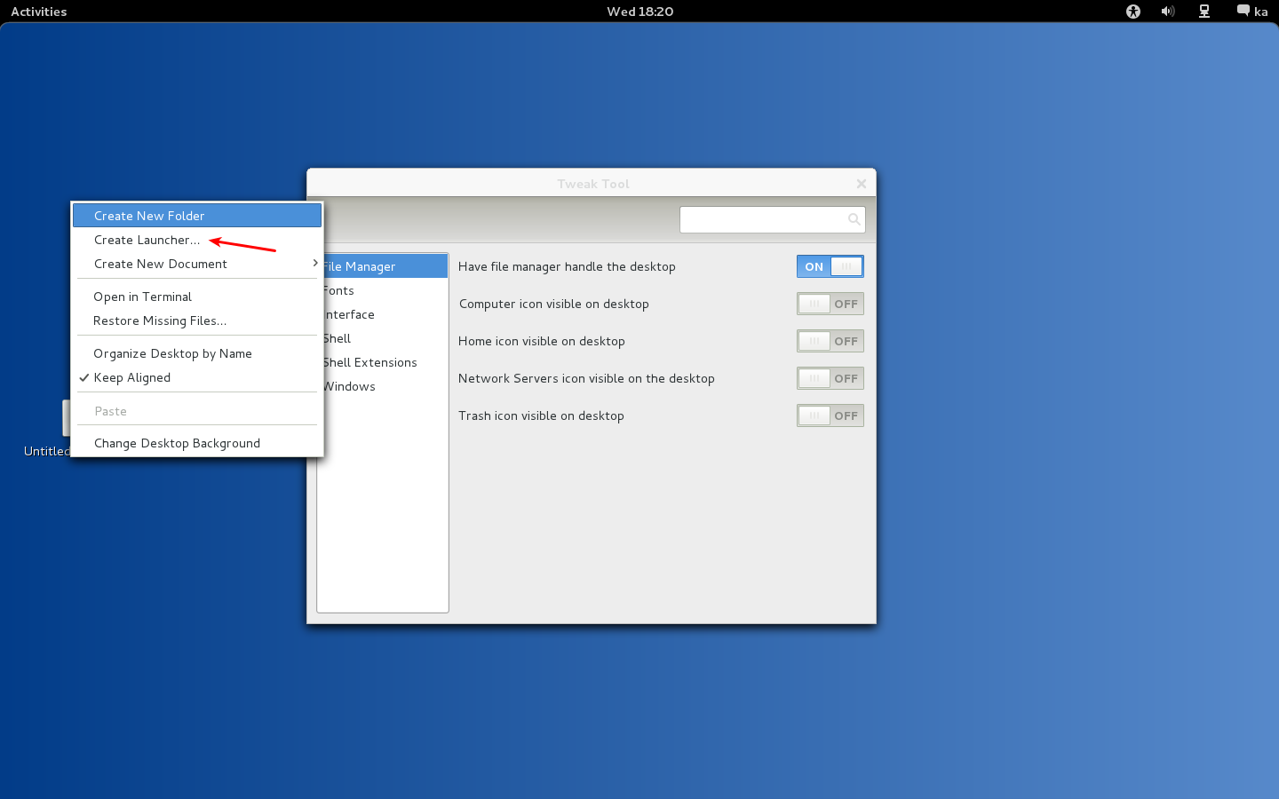Choose Create Launcher menu entry
The height and width of the screenshot is (799, 1279).
(x=147, y=240)
